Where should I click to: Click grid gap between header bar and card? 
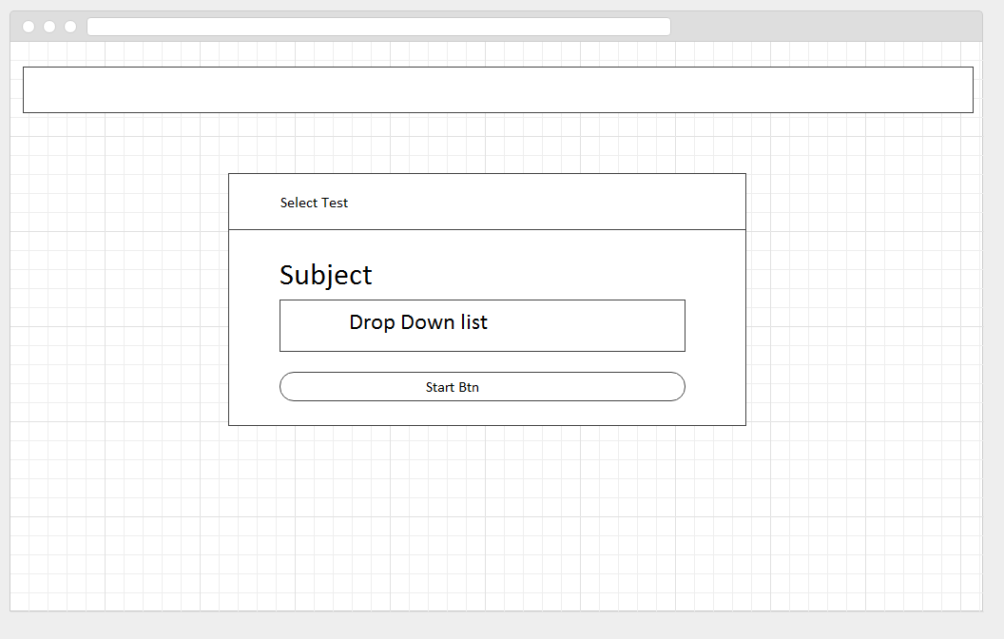click(x=487, y=143)
